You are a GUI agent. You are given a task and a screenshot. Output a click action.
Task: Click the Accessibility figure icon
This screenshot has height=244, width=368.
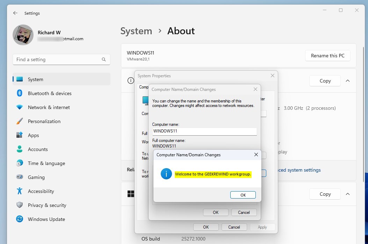click(x=20, y=191)
